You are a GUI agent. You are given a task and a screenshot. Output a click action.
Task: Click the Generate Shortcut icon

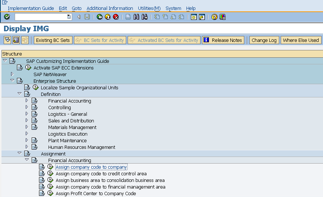[202, 17]
